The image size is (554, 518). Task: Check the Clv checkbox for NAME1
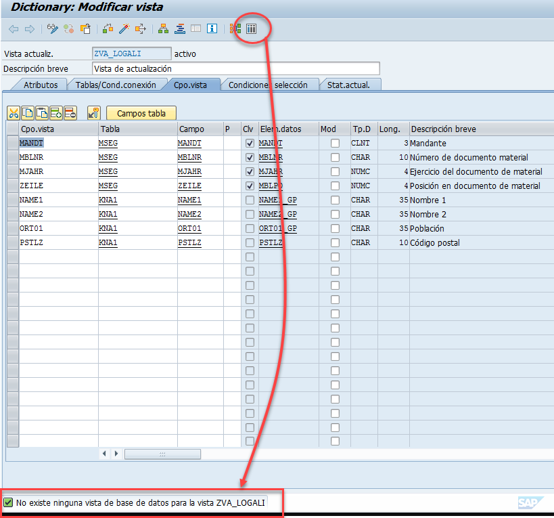(250, 200)
